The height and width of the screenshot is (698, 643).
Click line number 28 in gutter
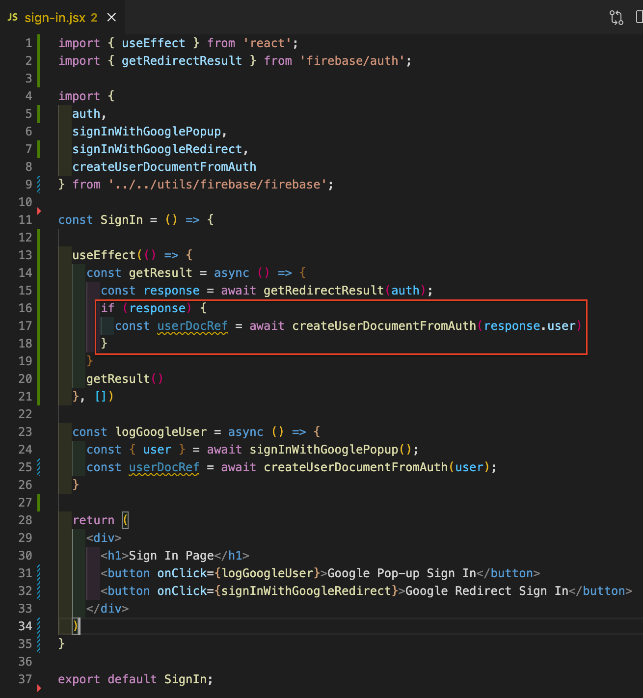[x=25, y=520]
